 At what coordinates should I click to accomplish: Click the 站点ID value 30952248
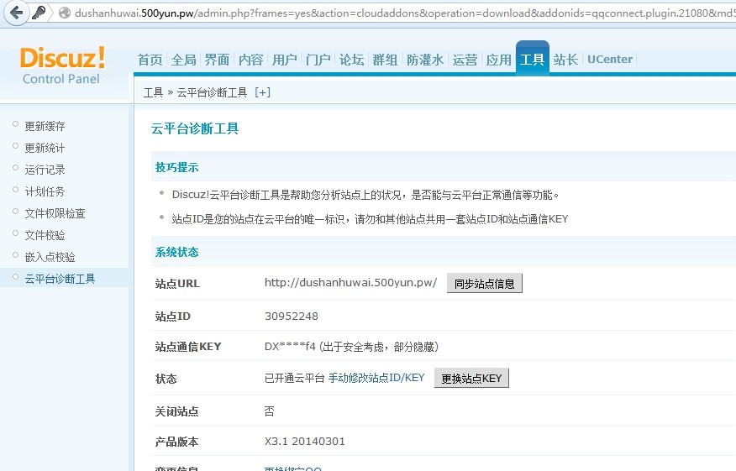click(292, 317)
